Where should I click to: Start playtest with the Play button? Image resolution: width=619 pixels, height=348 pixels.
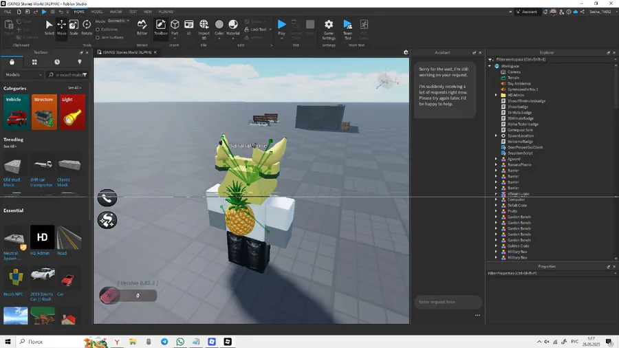[x=281, y=27]
